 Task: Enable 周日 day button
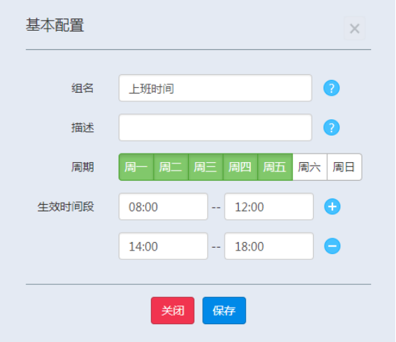[345, 167]
